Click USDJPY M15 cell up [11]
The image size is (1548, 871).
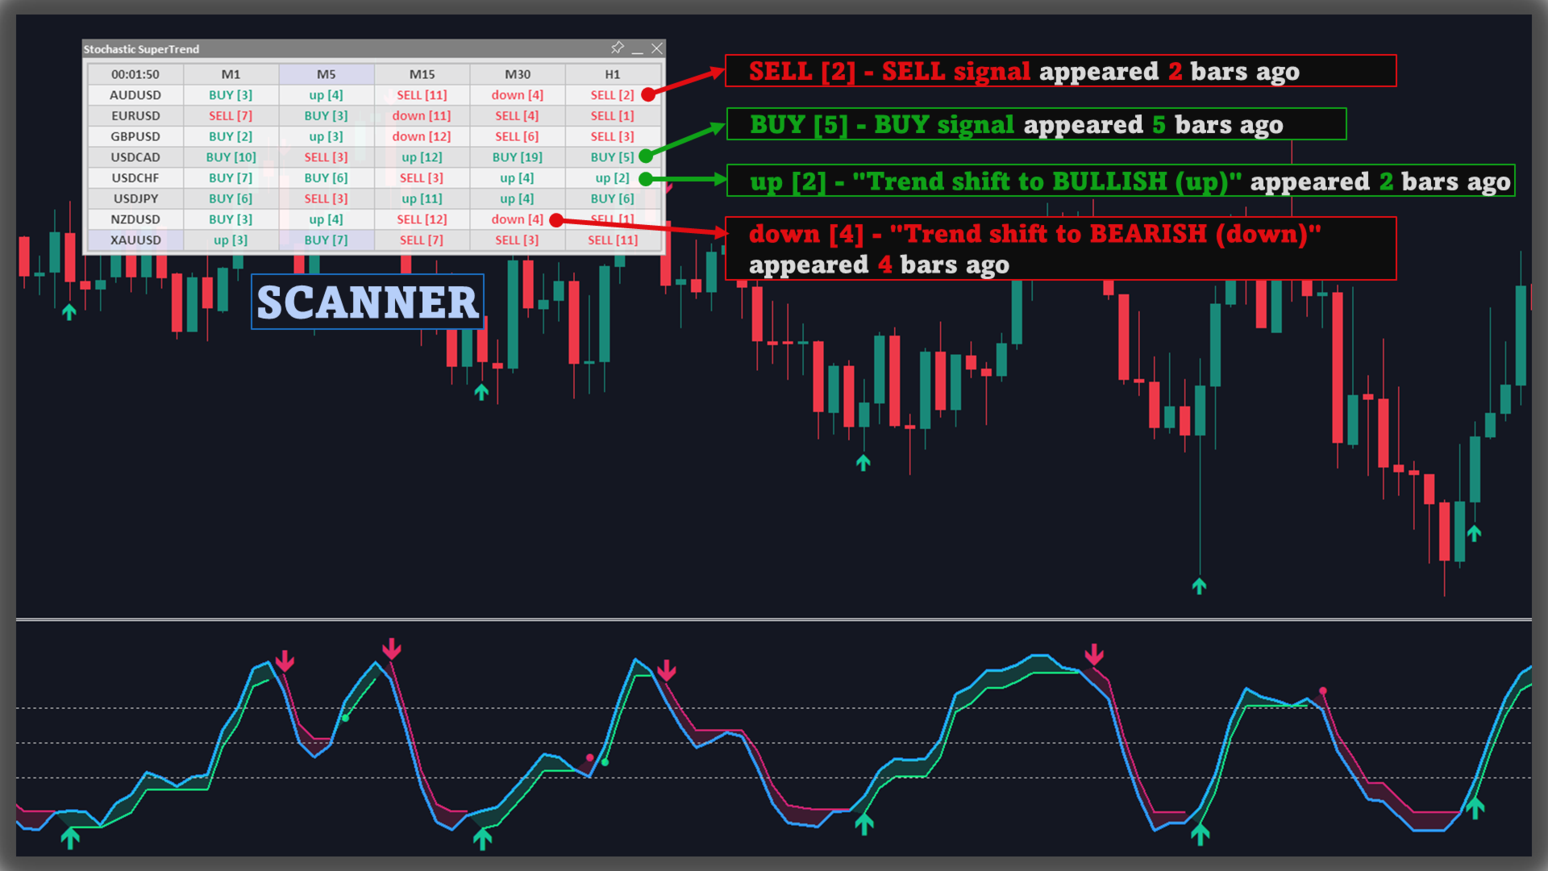422,198
